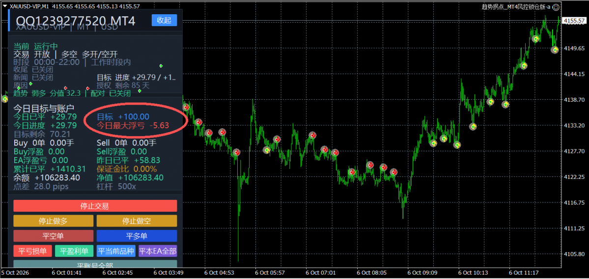The image size is (589, 279).
Task: Collapse the panel with the 收起 button
Action: [x=164, y=20]
